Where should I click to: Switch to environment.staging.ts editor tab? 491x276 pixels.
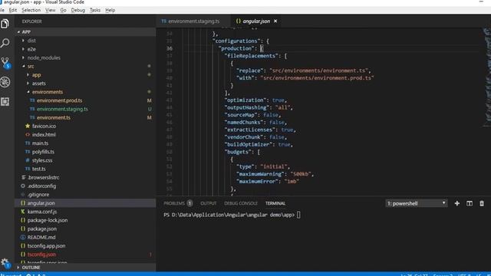point(193,21)
